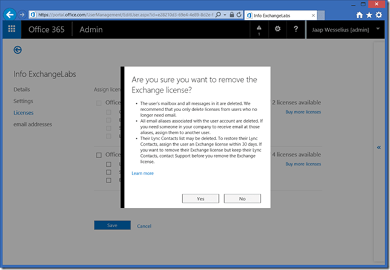Go back using the circled arrow icon
This screenshot has width=390, height=270.
tap(18, 50)
